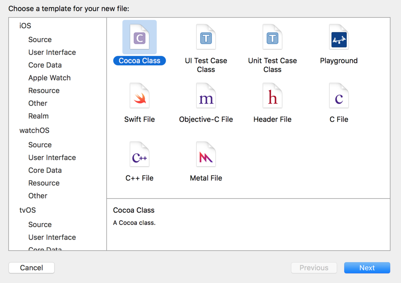Pick the Unit Test Case Class icon
Viewport: 401px width, 283px height.
point(272,37)
